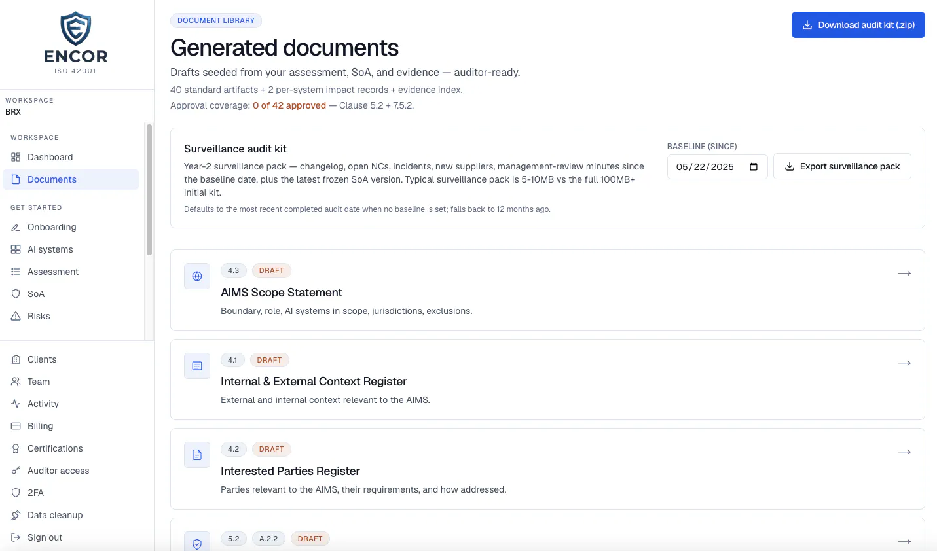Open AIMS Scope Statement title

(282, 293)
